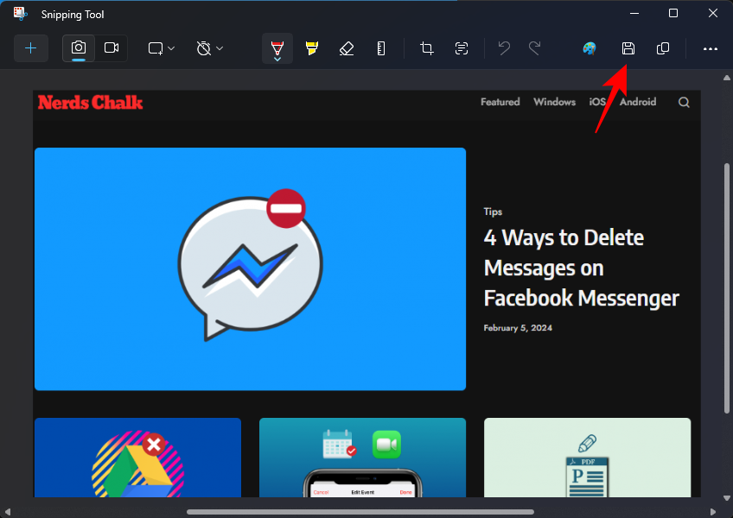Copy the snip to clipboard

(663, 48)
